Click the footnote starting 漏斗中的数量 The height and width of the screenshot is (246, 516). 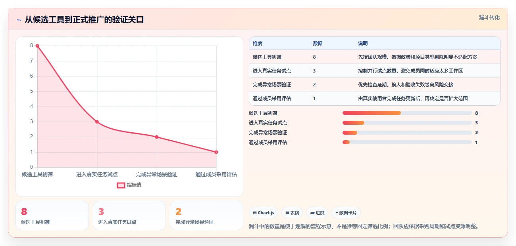(x=364, y=227)
